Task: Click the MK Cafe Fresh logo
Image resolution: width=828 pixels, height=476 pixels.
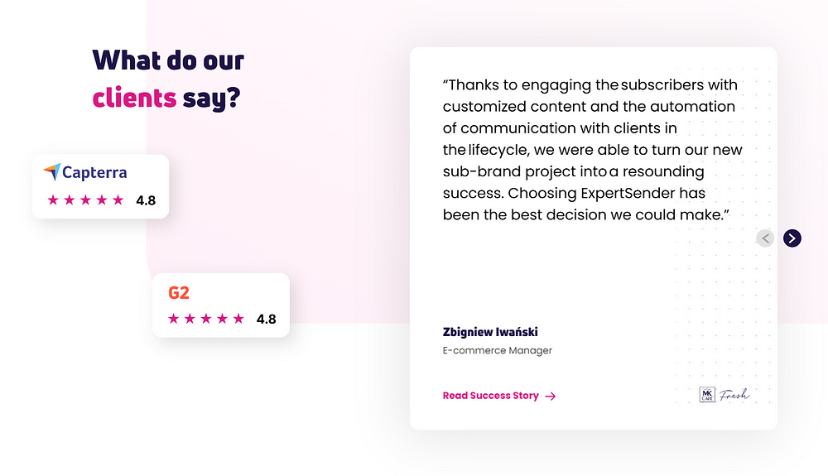Action: click(724, 394)
